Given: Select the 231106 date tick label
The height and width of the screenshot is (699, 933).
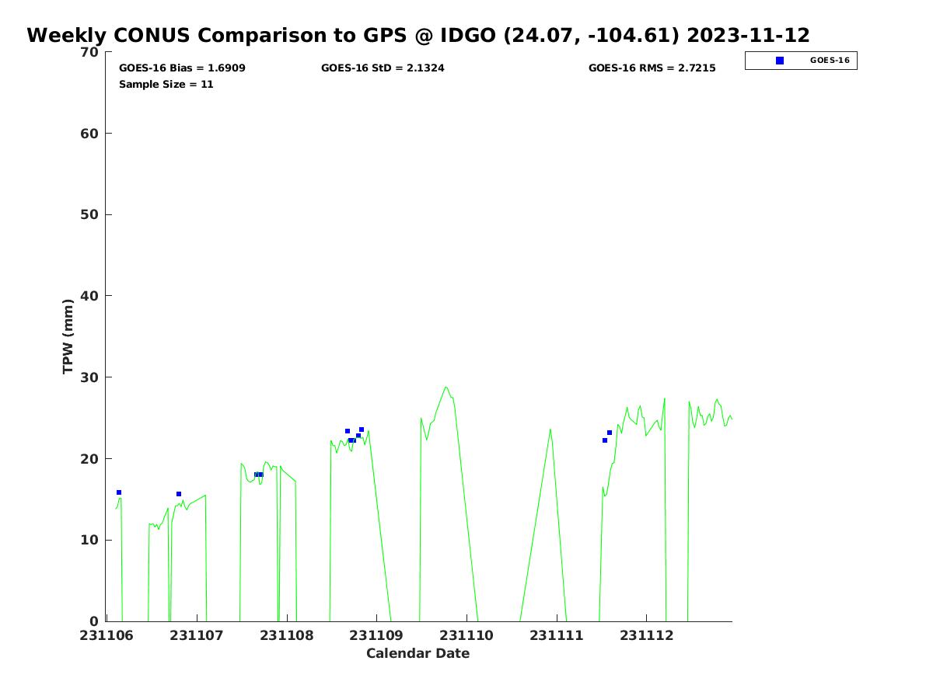Looking at the screenshot, I should [x=107, y=635].
